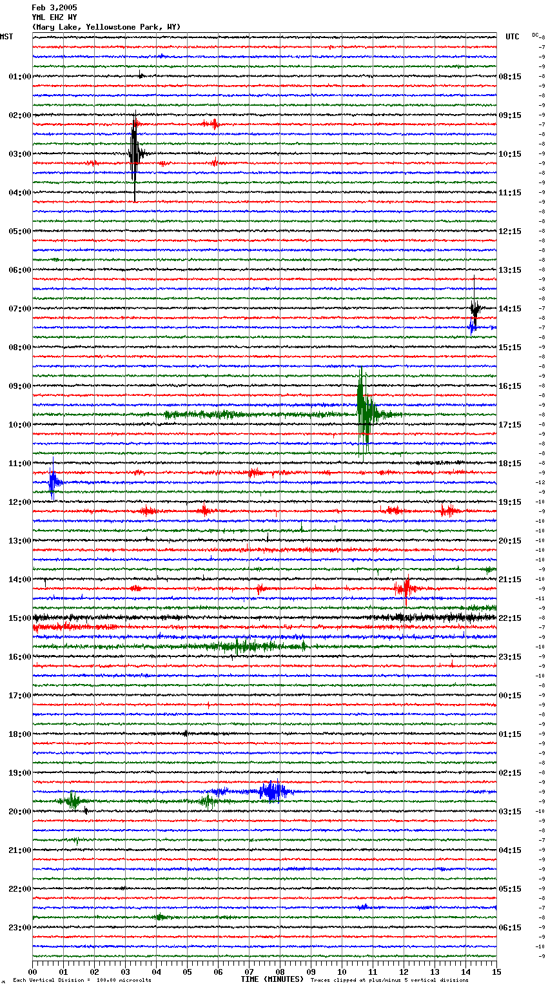The height and width of the screenshot is (989, 548).
Task: Click minute tick '10' on time axis
Action: (x=342, y=972)
